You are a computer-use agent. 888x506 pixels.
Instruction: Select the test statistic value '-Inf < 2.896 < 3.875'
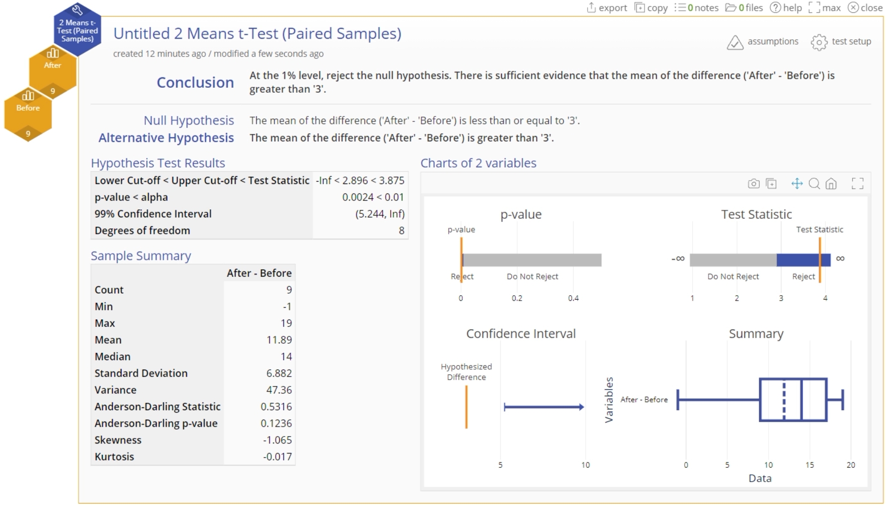point(360,181)
